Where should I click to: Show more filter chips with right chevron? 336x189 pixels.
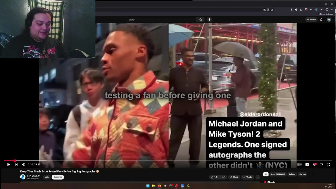pos(312,174)
